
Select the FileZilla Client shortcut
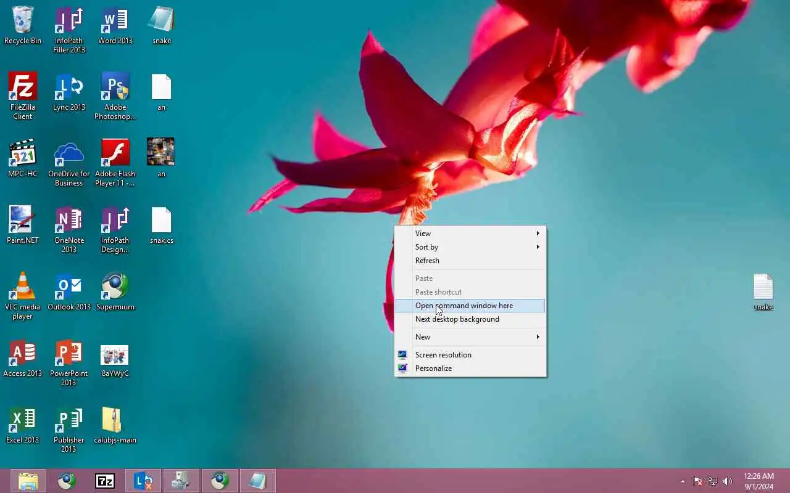tap(23, 96)
